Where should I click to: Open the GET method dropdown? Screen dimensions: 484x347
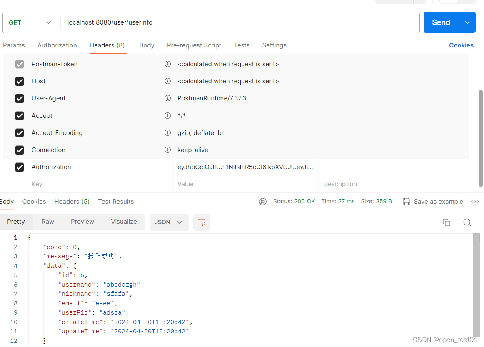[31, 22]
